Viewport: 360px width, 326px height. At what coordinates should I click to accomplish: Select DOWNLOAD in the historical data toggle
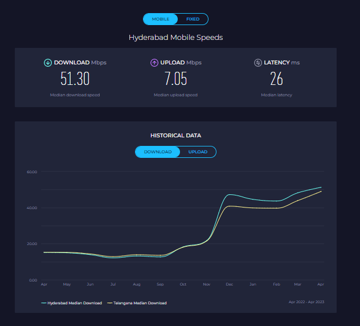[157, 152]
